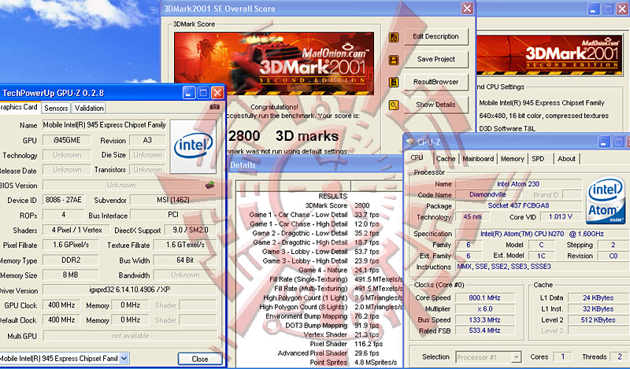Viewport: 630px width, 369px height.
Task: Select the SPD tab in CPU-Z
Action: [539, 159]
